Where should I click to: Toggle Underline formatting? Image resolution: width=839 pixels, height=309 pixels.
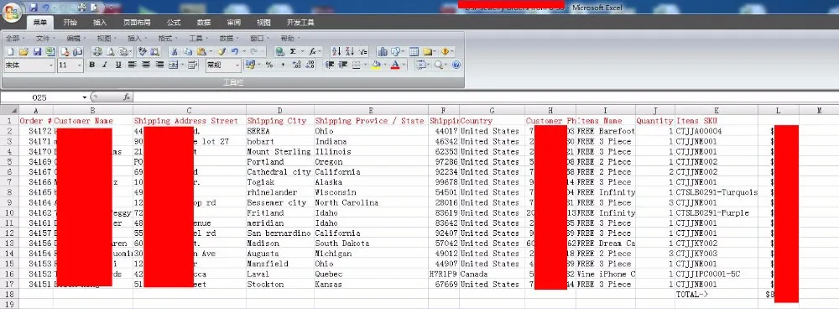[x=118, y=65]
